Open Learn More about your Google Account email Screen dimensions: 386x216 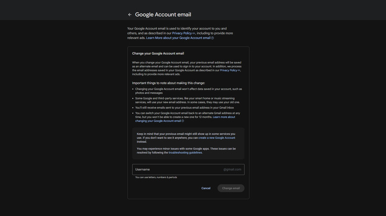(x=178, y=38)
